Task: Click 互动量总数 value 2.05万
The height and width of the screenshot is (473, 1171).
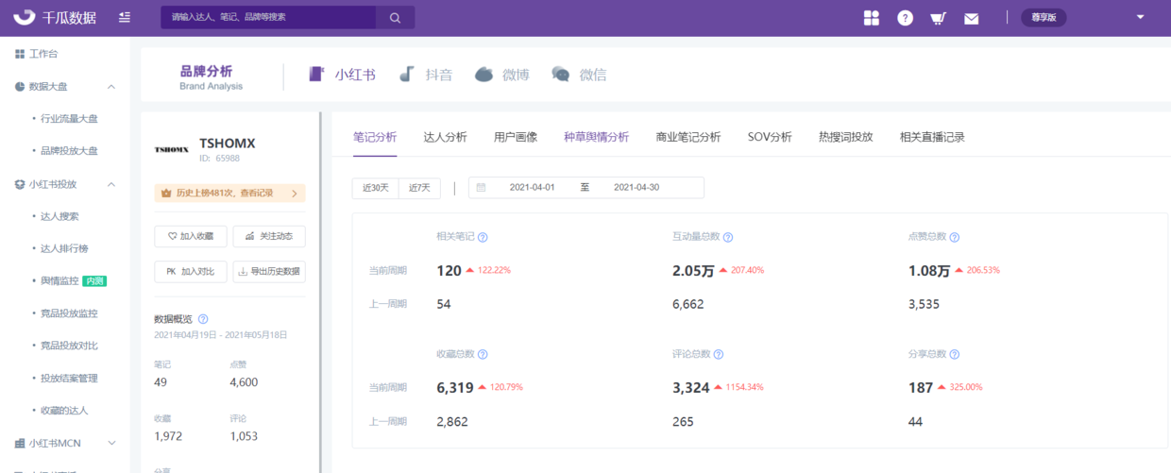Action: click(693, 271)
